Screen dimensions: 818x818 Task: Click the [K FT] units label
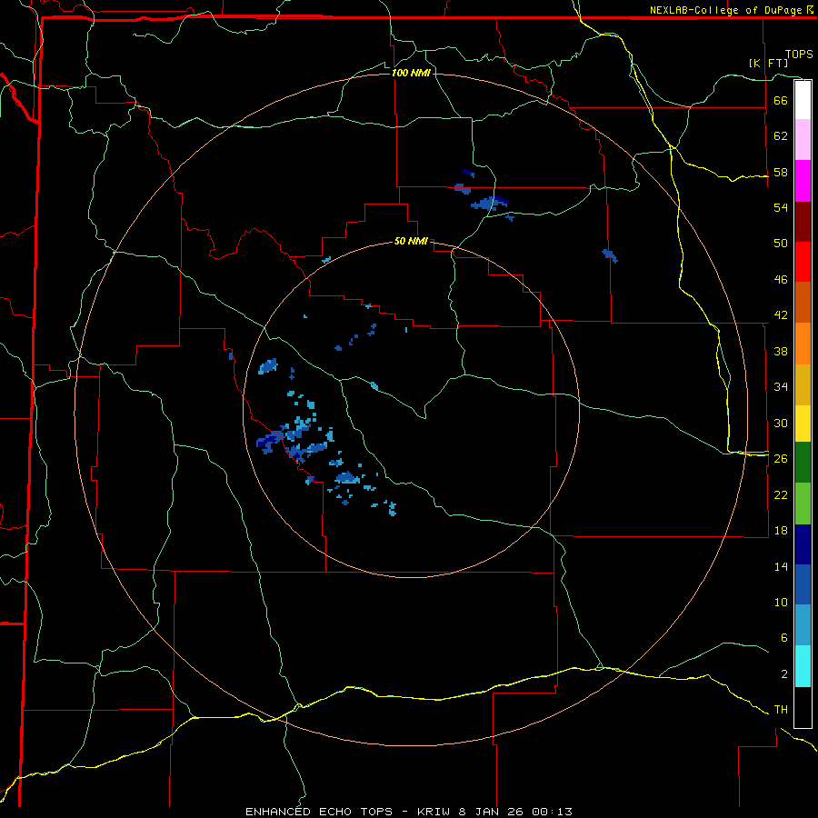(768, 63)
